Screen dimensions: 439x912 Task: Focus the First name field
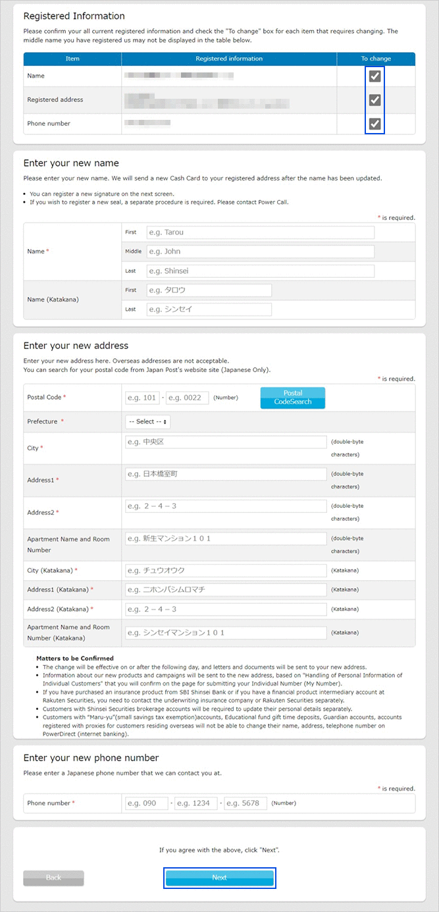point(260,232)
